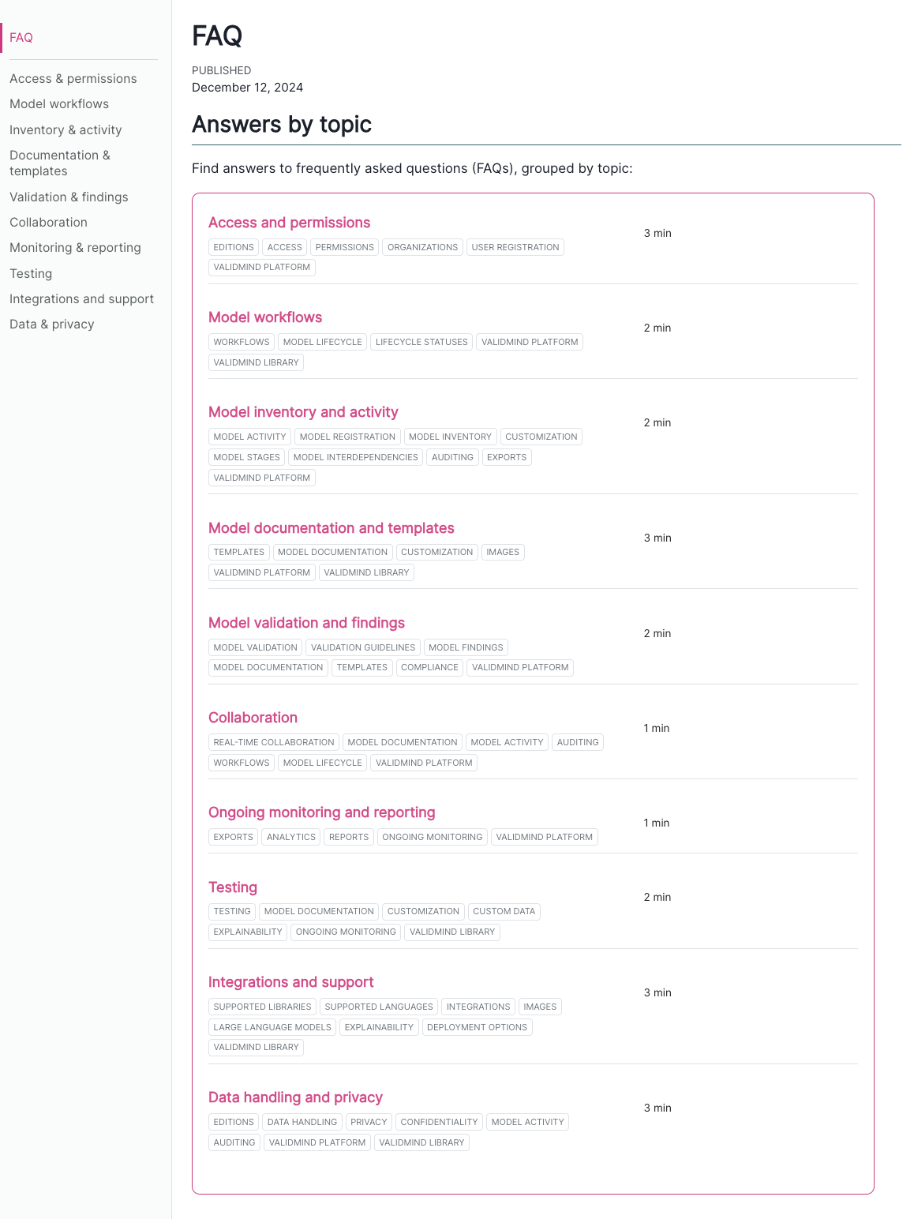Open Data & privacy sidebar link

pos(52,324)
